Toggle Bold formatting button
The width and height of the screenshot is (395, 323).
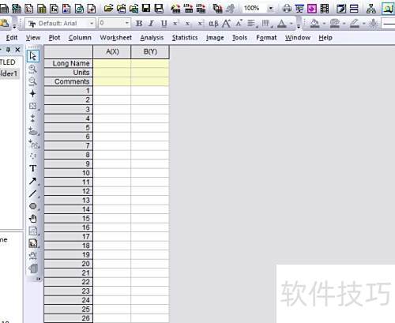coord(139,24)
